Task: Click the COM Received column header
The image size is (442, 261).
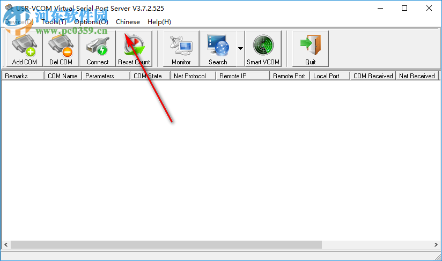Action: [x=373, y=76]
